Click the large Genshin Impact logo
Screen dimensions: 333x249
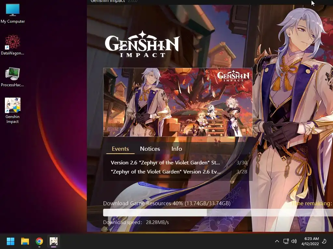[142, 44]
